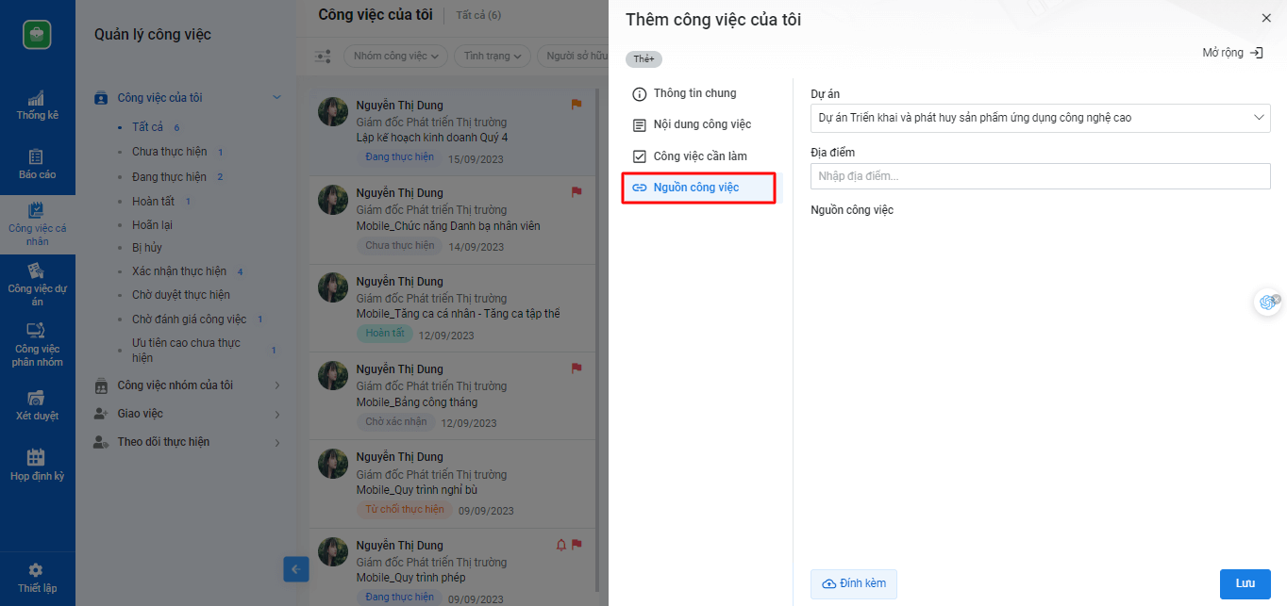Select Bị hủy in sidebar tree

click(147, 248)
